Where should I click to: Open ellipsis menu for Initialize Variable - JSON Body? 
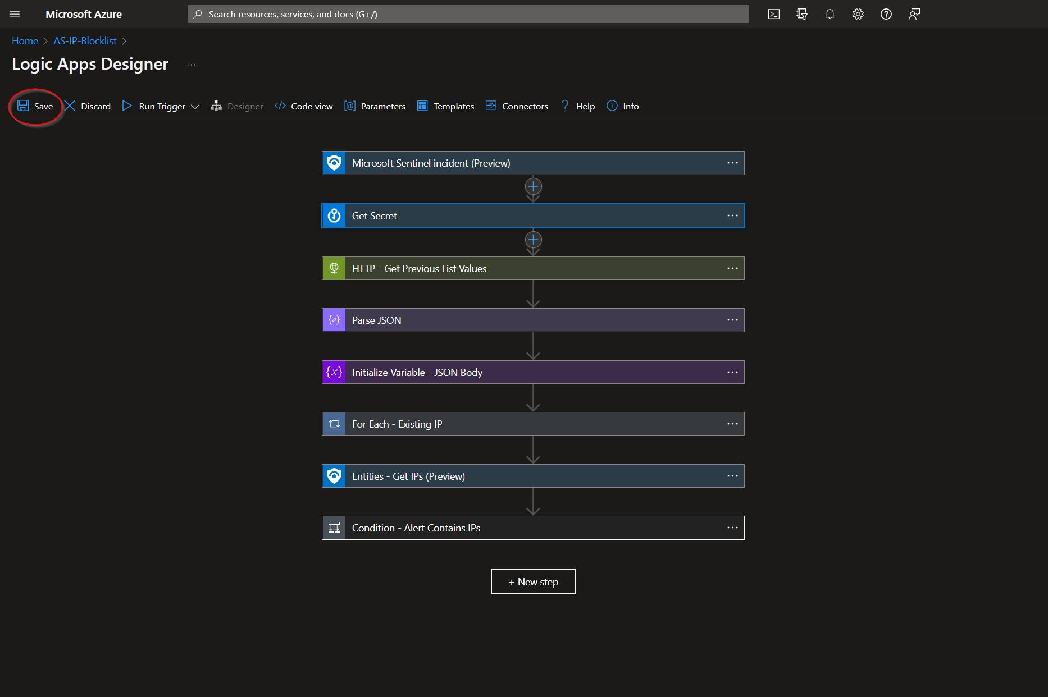(732, 372)
